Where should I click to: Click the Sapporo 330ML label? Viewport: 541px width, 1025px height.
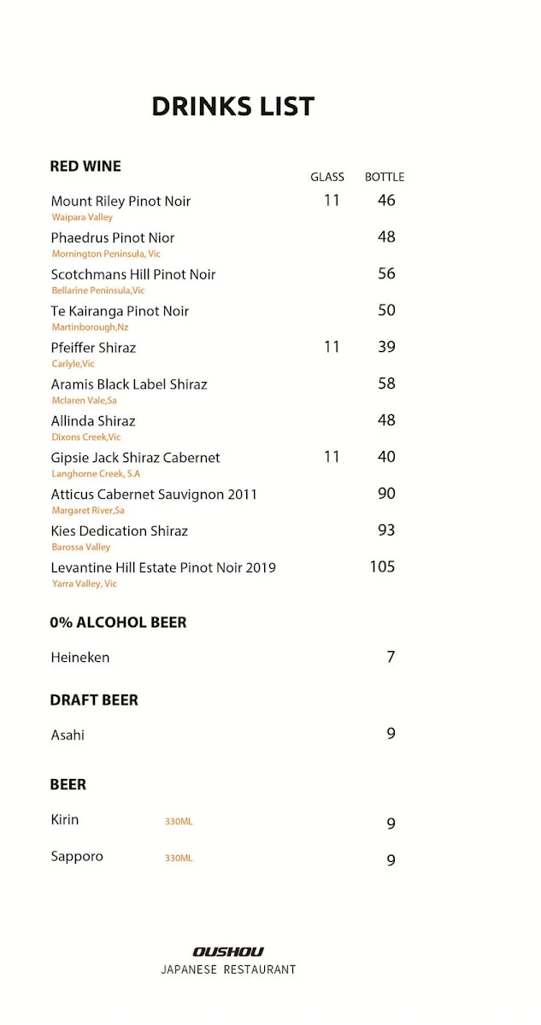[179, 858]
